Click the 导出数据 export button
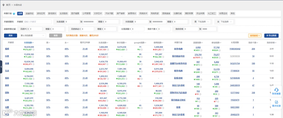Image resolution: width=283 pixels, height=118 pixels. point(271,36)
